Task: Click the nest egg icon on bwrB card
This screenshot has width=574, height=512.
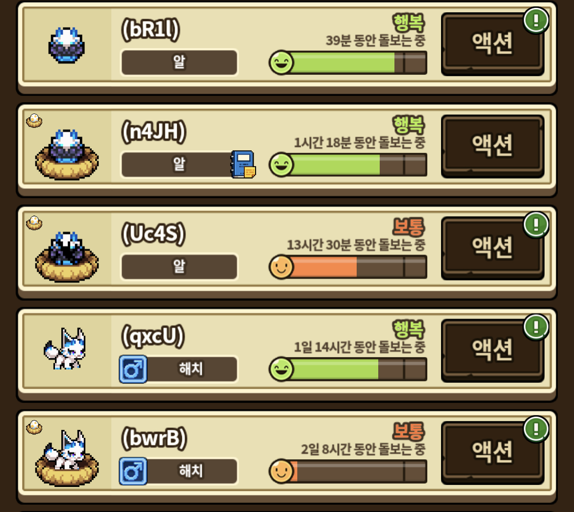Action: click(34, 427)
